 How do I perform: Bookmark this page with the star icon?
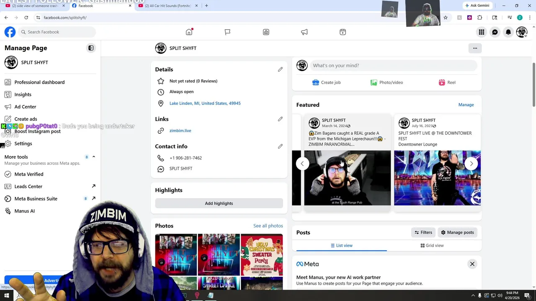pos(446,18)
